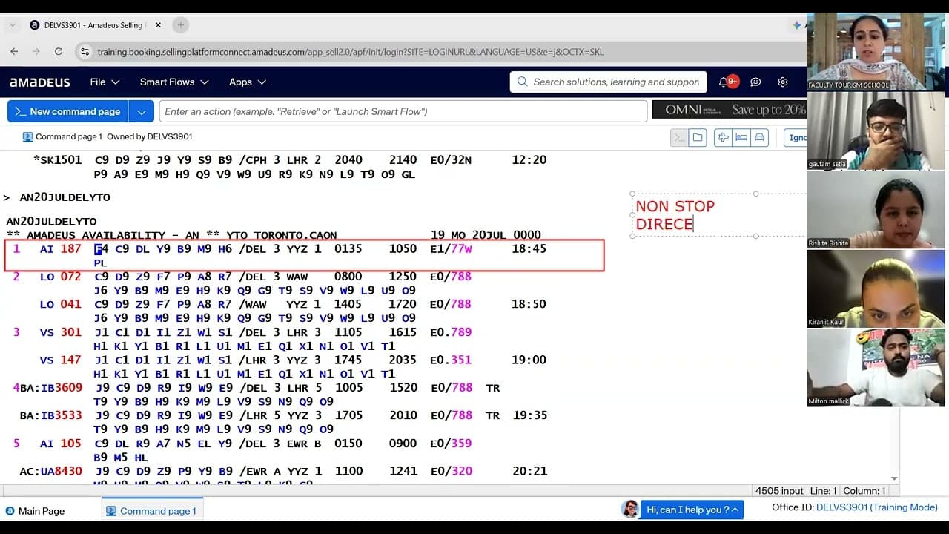The width and height of the screenshot is (949, 534).
Task: Click the 4505 input status bar entry
Action: 779,491
